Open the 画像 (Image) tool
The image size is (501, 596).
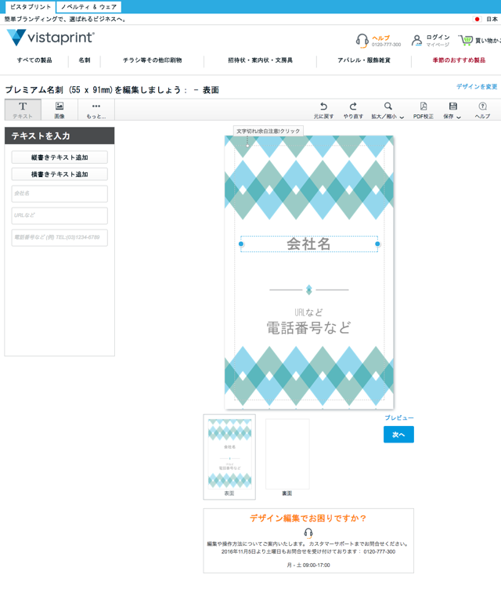coord(59,110)
